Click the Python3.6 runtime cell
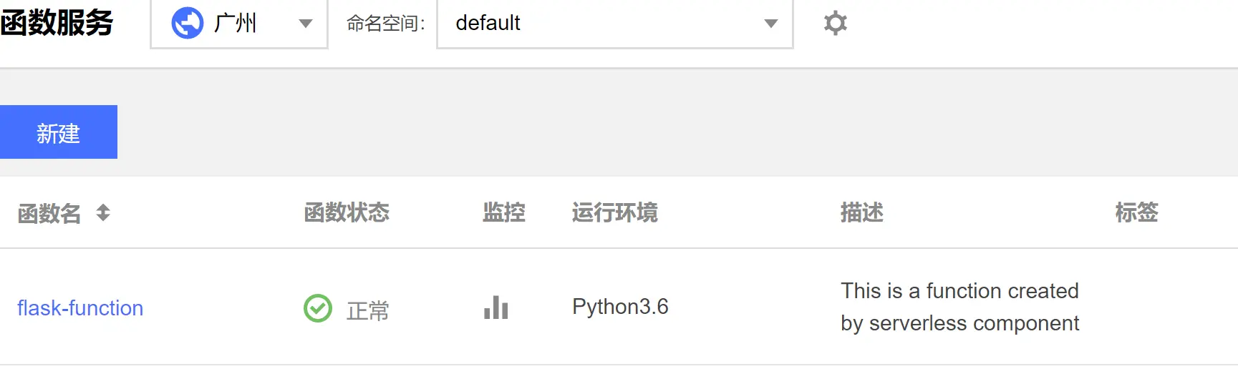Screen dimensions: 1238x379 tap(620, 307)
